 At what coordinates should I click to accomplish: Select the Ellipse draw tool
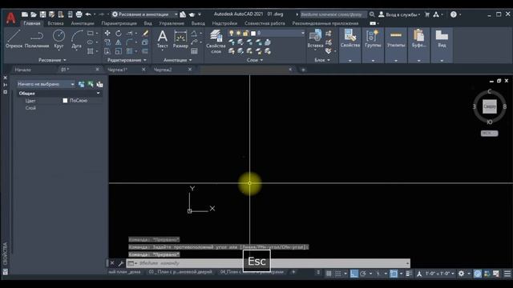[91, 42]
